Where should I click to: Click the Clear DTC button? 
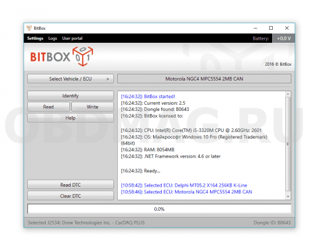71,196
